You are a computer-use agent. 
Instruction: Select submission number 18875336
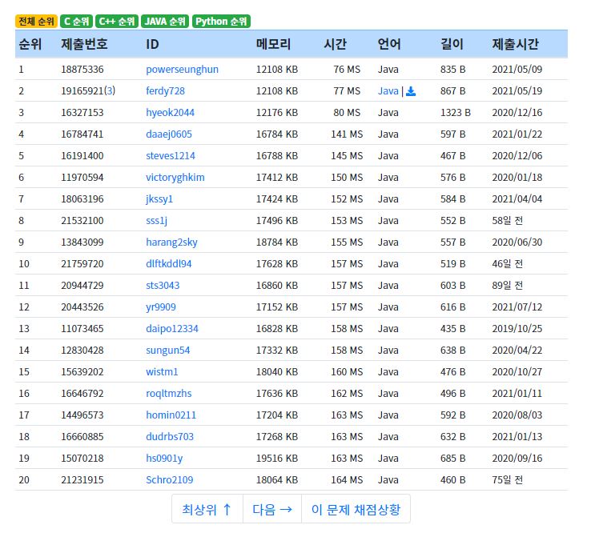tap(82, 70)
